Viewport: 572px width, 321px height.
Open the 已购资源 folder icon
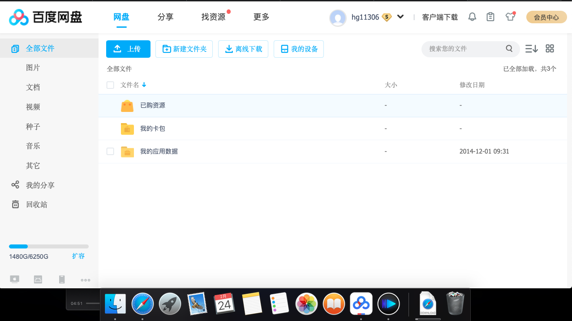click(127, 106)
